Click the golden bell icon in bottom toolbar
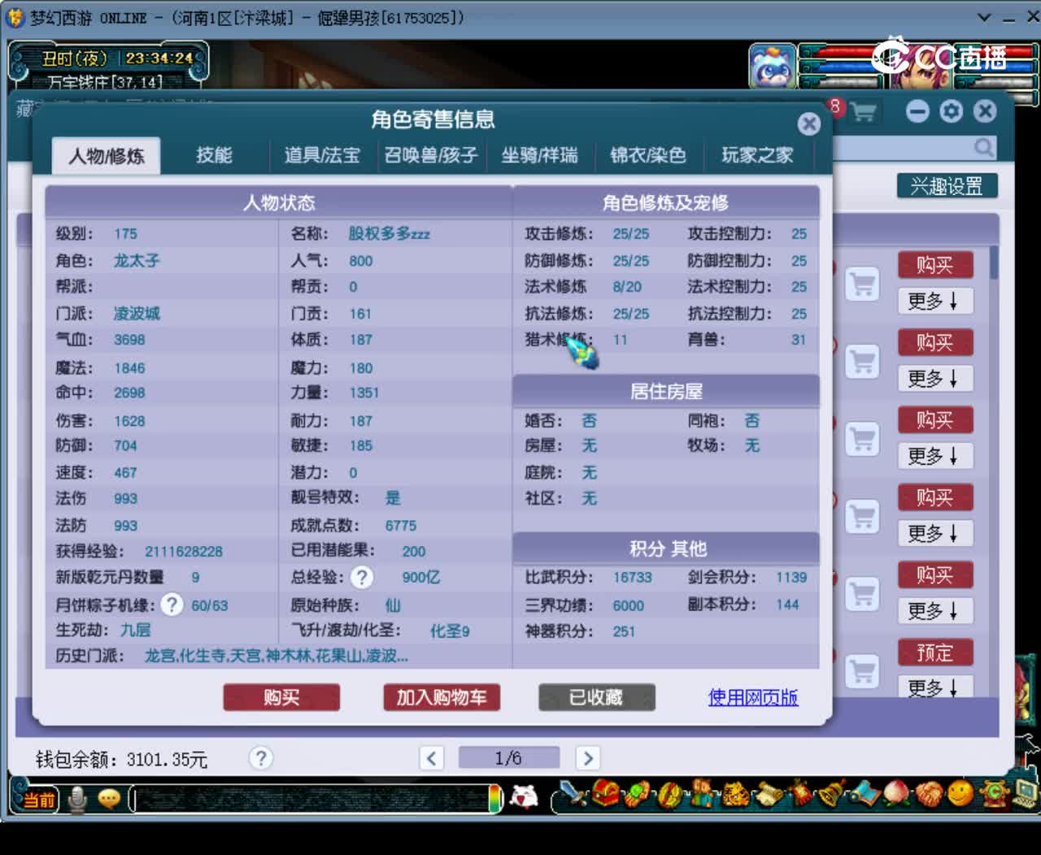 (x=831, y=793)
